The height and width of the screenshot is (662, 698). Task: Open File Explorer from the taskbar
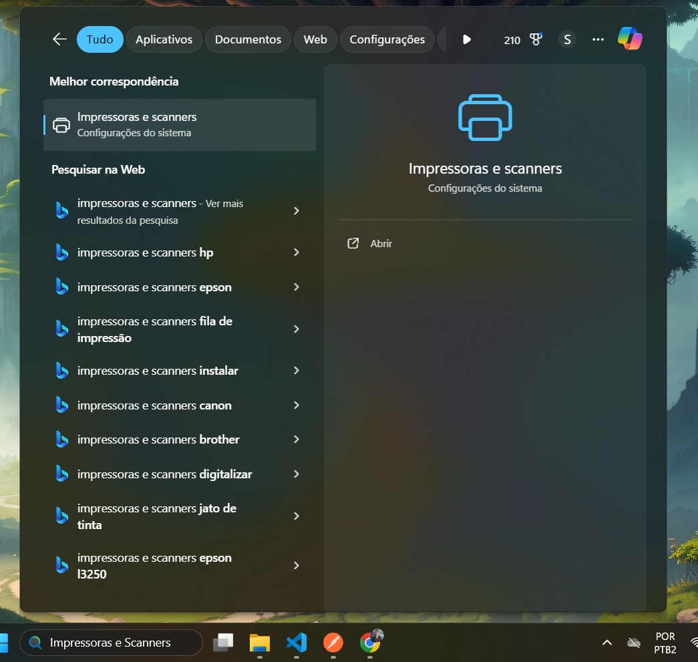click(259, 643)
